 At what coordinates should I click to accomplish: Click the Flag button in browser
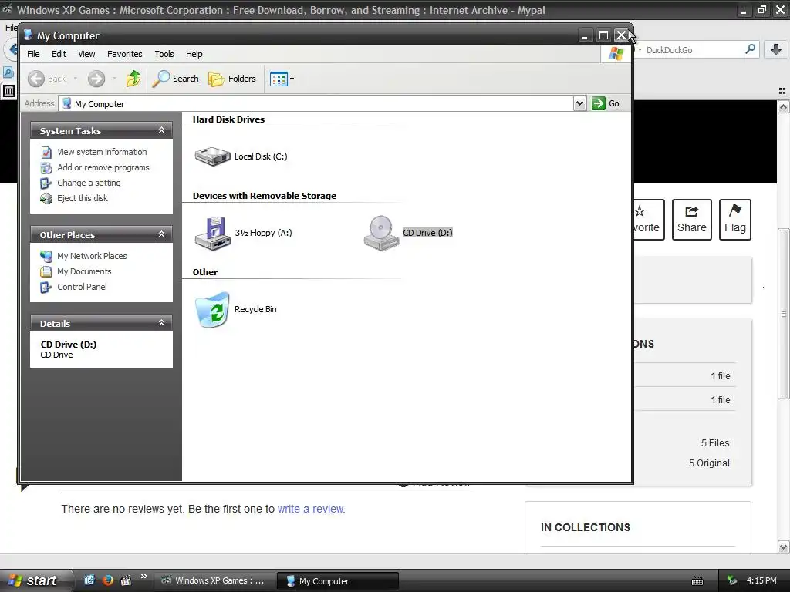pyautogui.click(x=735, y=220)
